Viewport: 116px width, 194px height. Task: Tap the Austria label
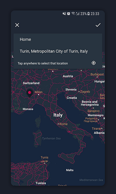coord(68,76)
